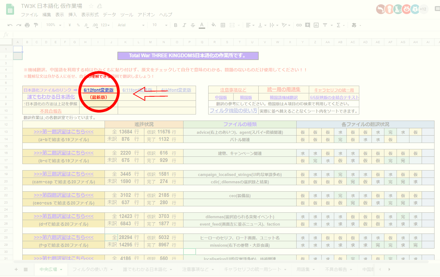
Task: Select the paint format tool
Action: click(36, 25)
